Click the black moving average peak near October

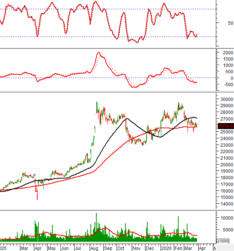tap(127, 119)
